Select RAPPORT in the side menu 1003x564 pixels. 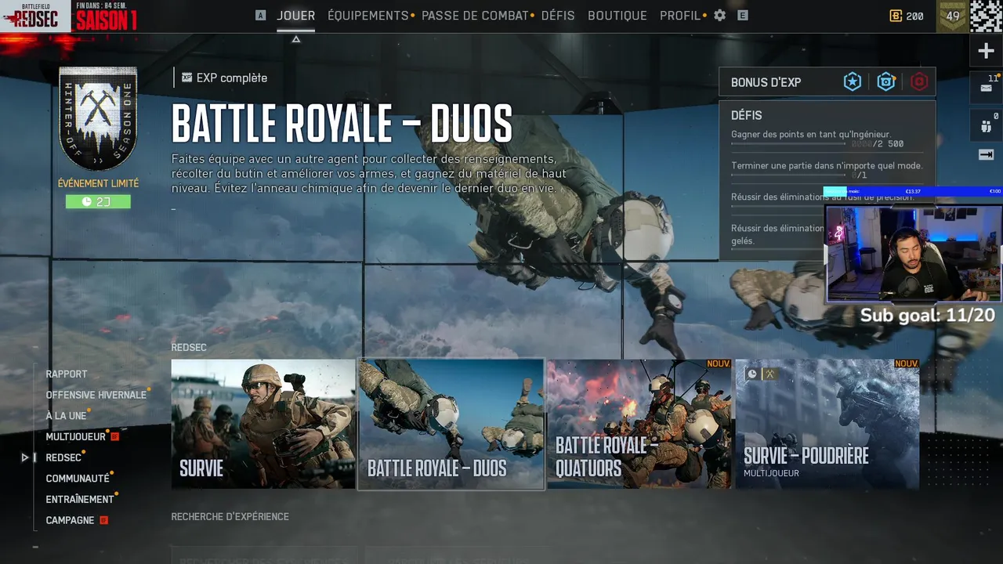(67, 374)
